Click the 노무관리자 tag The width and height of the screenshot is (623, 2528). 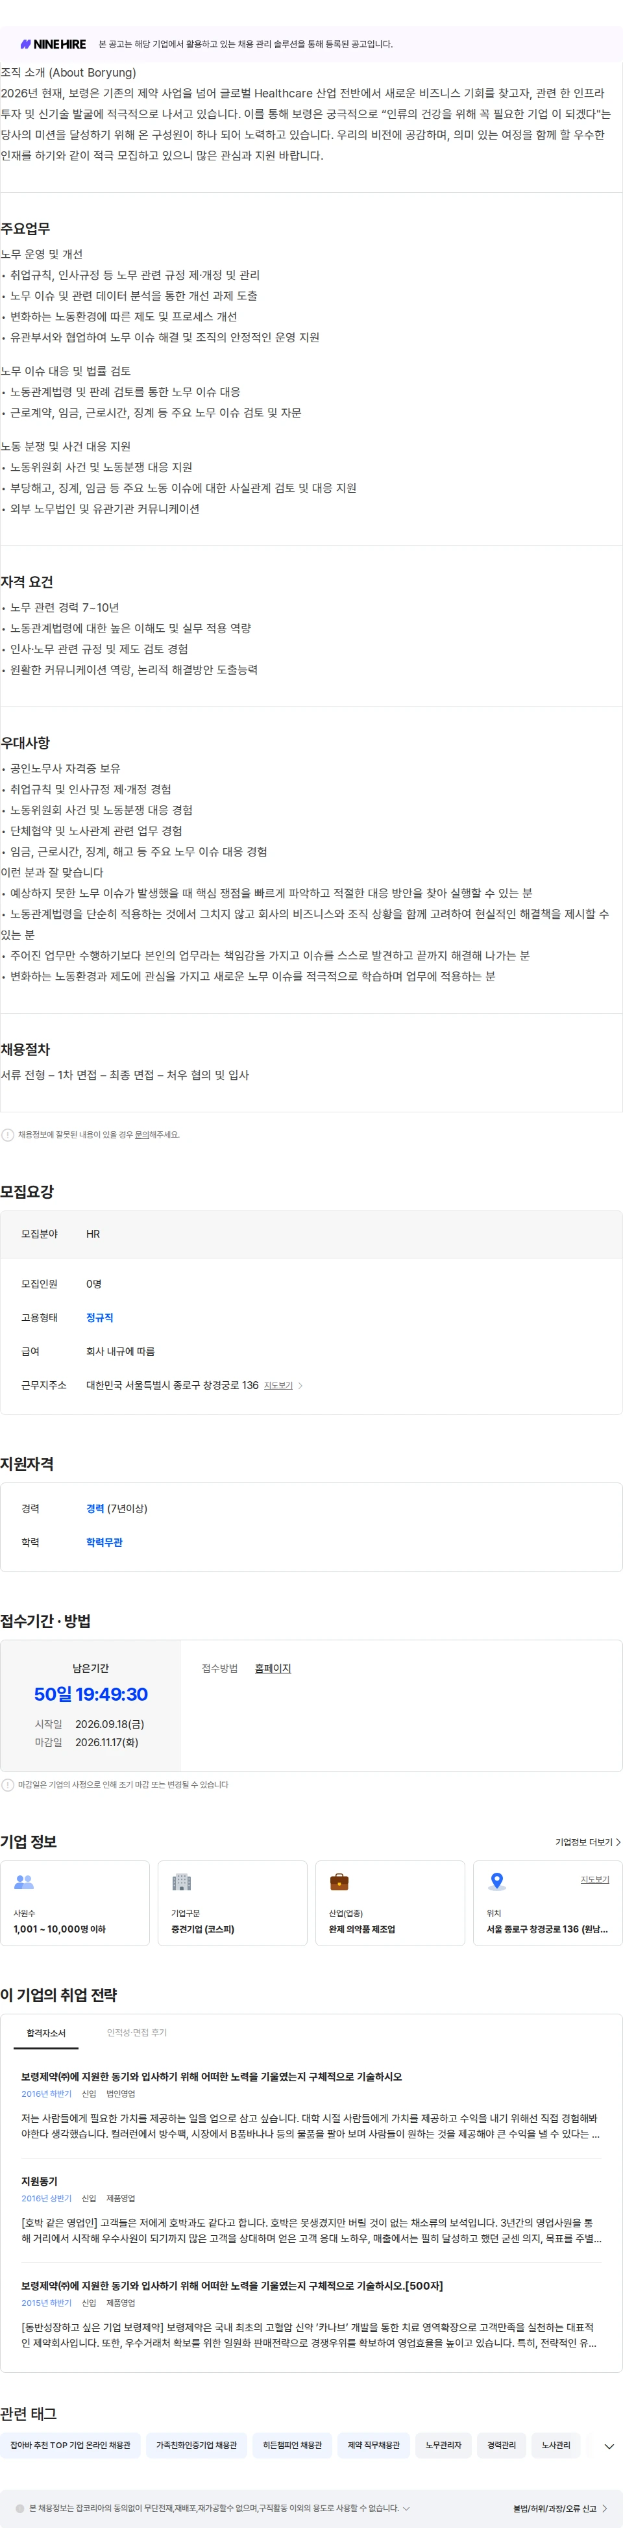443,2445
